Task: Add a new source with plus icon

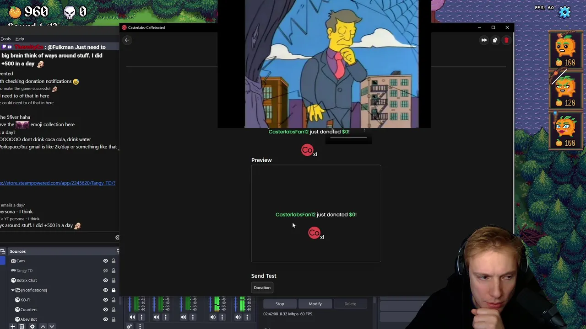Action: pyautogui.click(x=13, y=326)
